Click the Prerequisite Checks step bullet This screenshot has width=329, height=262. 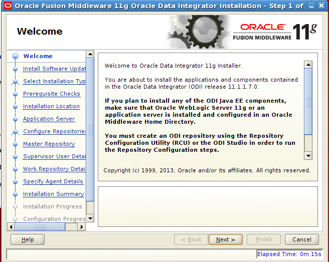pyautogui.click(x=16, y=94)
